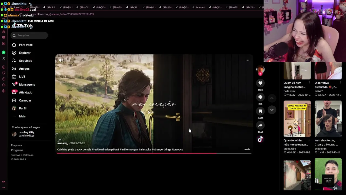Save video with the bookmark icon
The width and height of the screenshot is (346, 195).
[260, 111]
